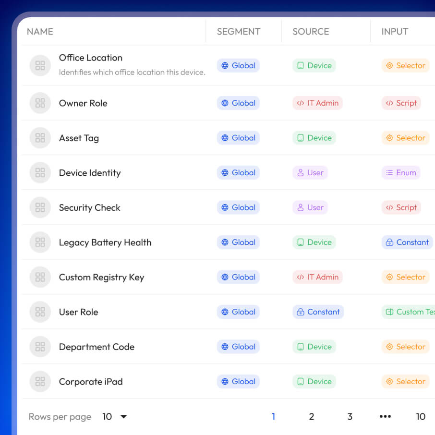Image resolution: width=435 pixels, height=435 pixels.
Task: Click the Global segment badge for Office Location
Action: 238,65
